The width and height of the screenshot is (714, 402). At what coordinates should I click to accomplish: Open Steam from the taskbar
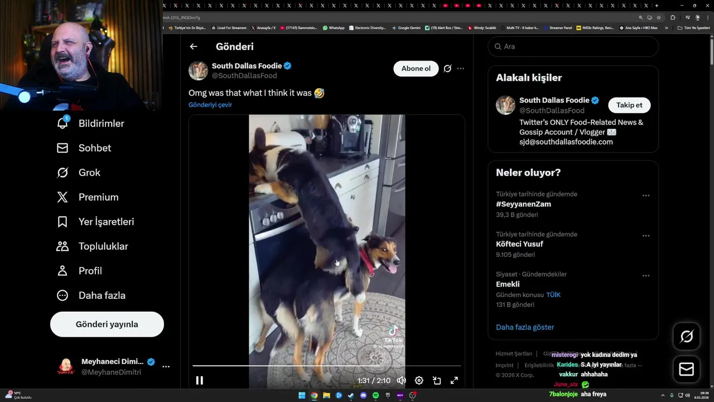pos(351,395)
